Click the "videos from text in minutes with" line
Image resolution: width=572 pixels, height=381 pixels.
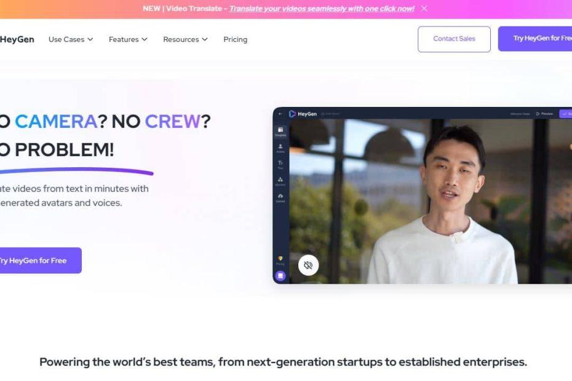click(74, 189)
